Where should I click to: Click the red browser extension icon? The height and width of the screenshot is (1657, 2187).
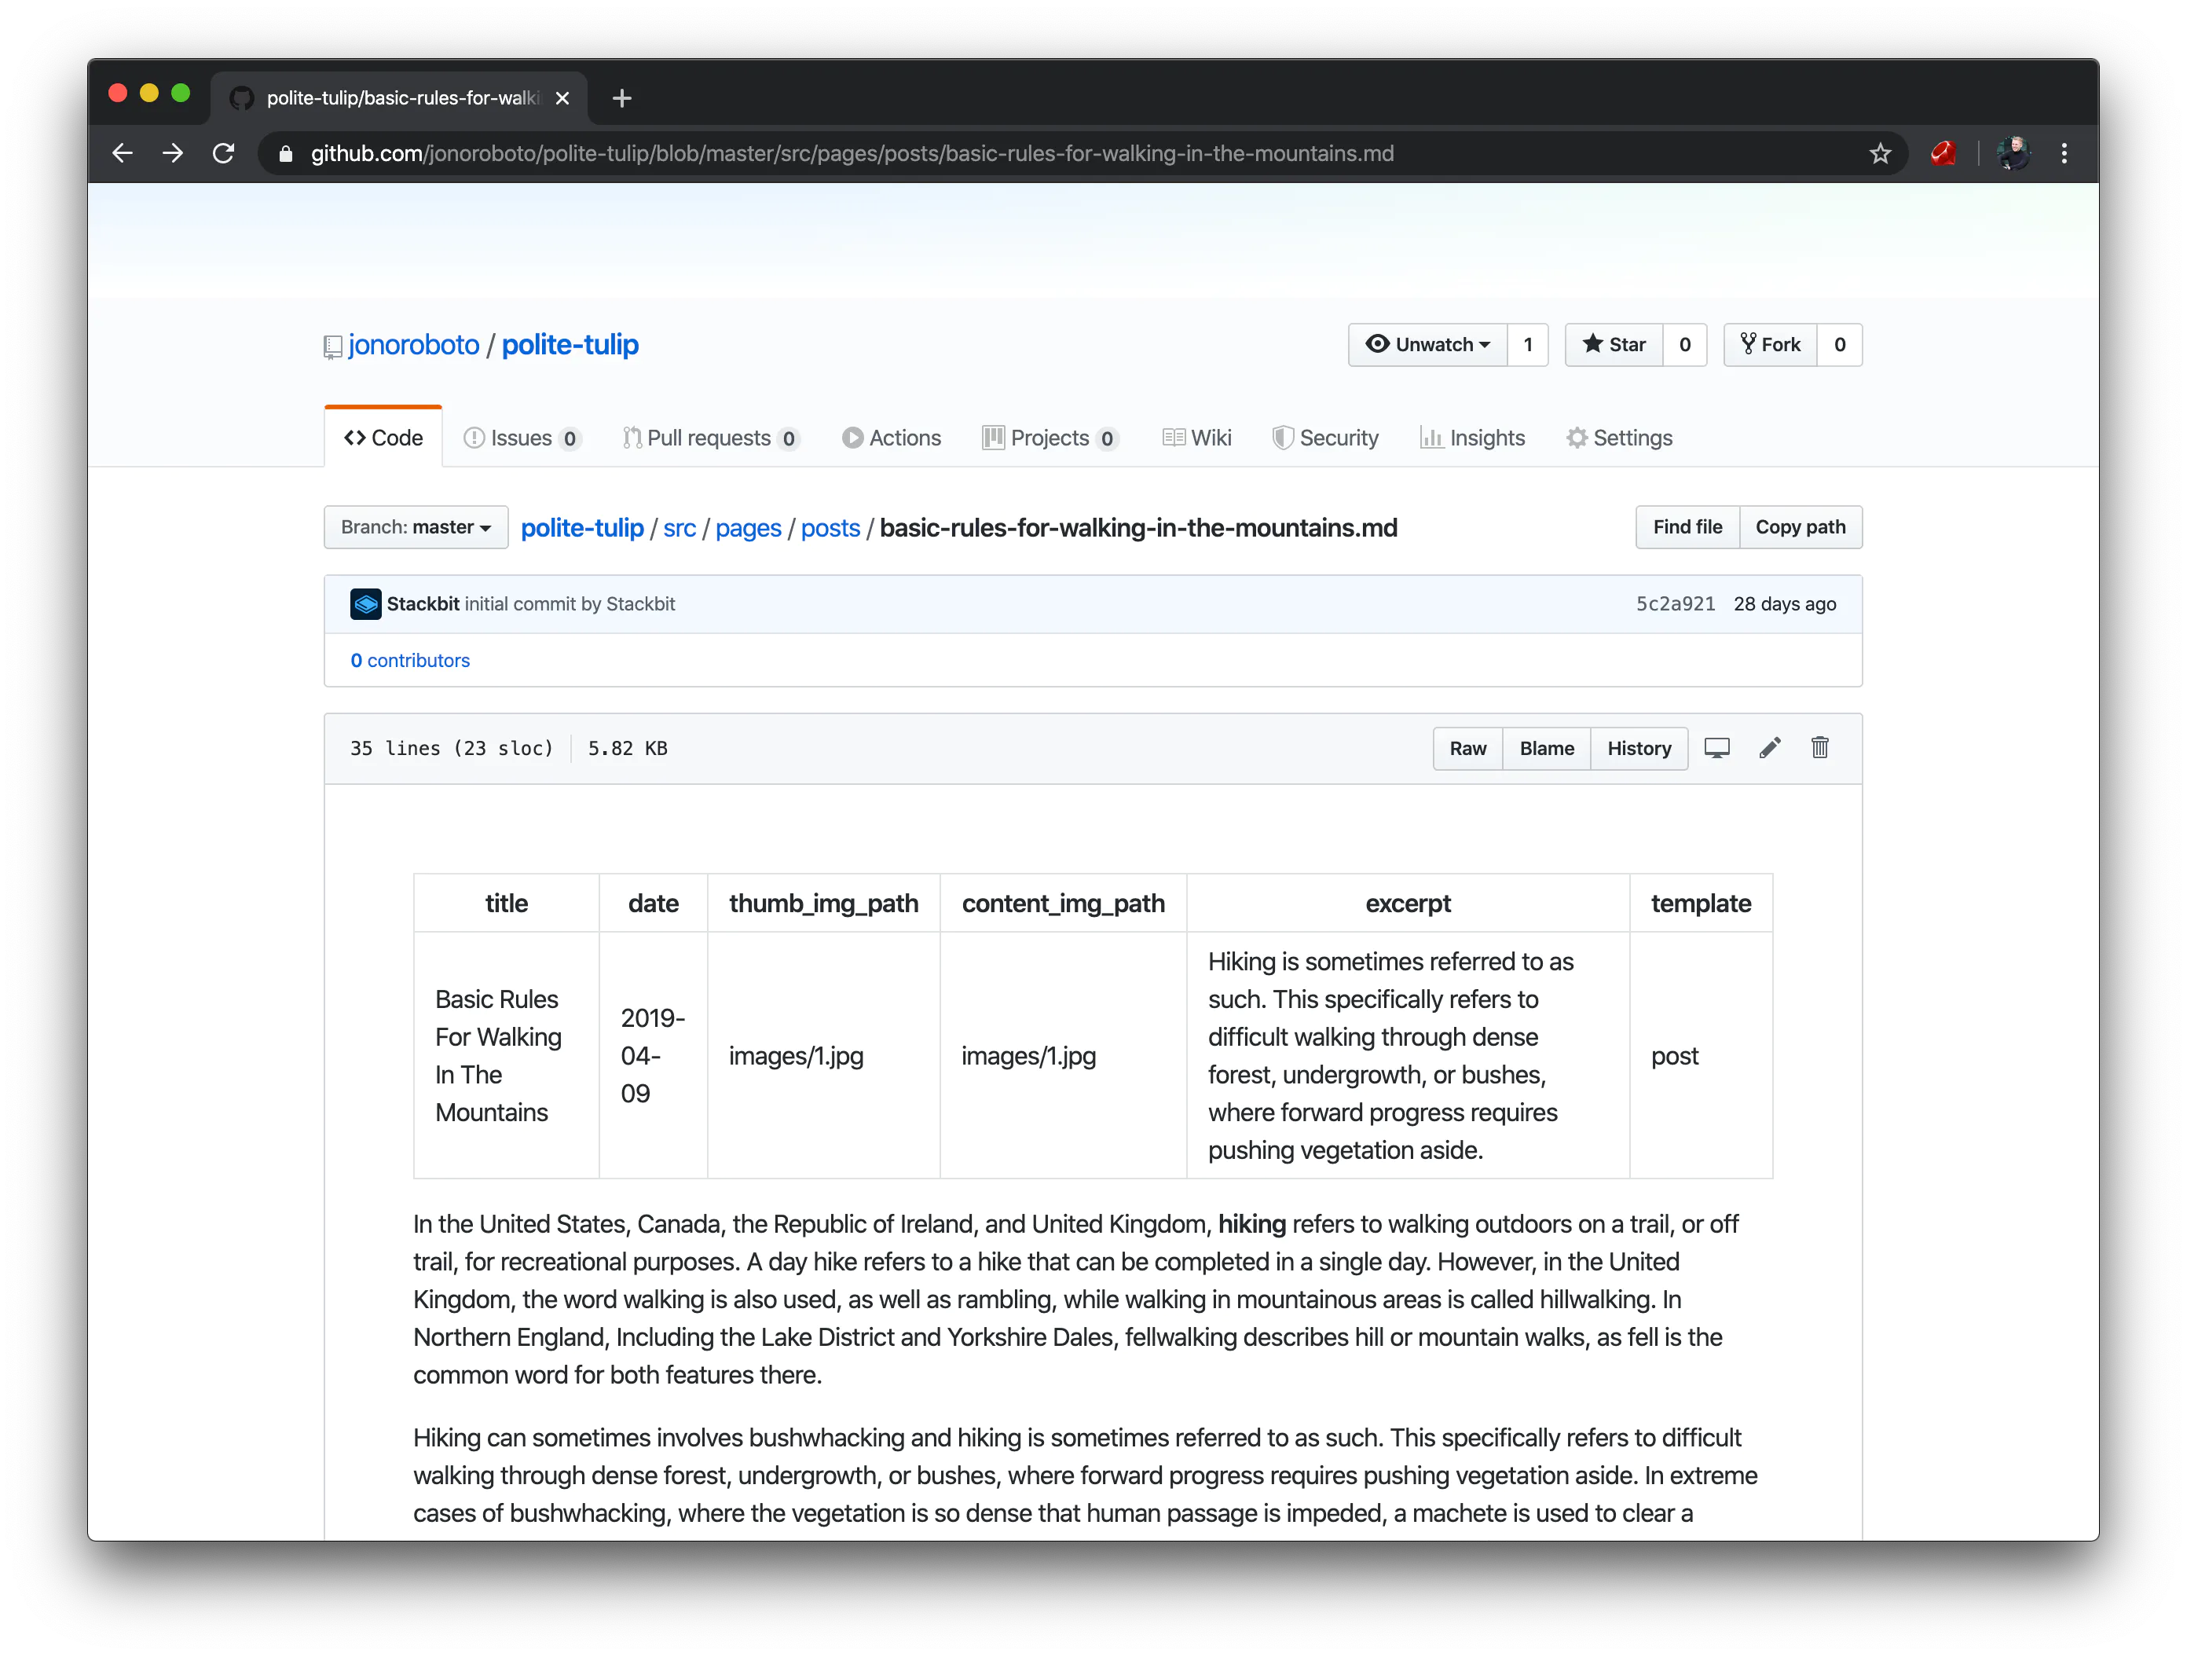point(1943,153)
